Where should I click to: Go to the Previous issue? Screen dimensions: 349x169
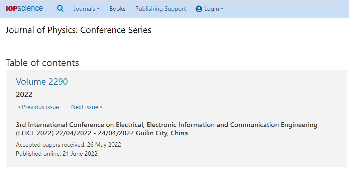click(x=40, y=107)
